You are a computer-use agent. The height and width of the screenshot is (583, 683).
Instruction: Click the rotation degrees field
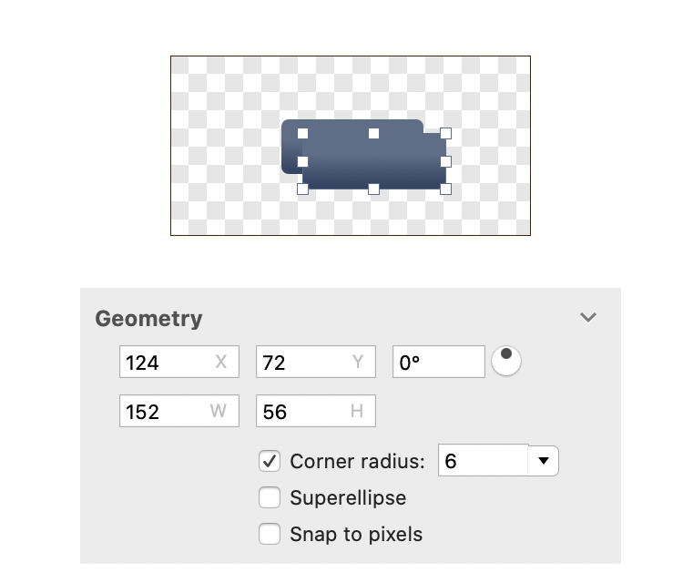438,363
